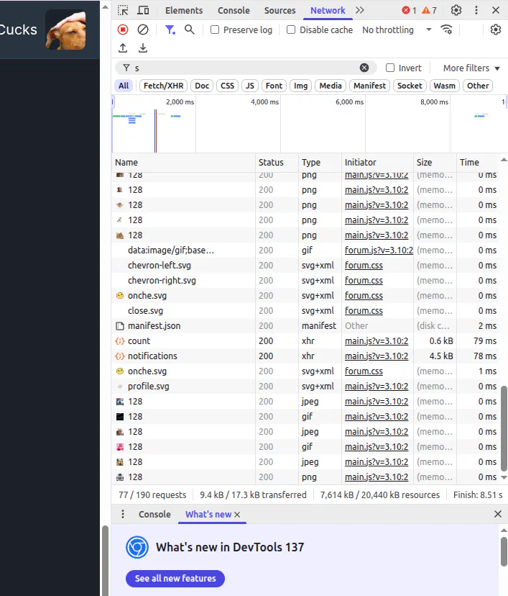Select the All request type filter
The width and height of the screenshot is (508, 596).
point(124,86)
